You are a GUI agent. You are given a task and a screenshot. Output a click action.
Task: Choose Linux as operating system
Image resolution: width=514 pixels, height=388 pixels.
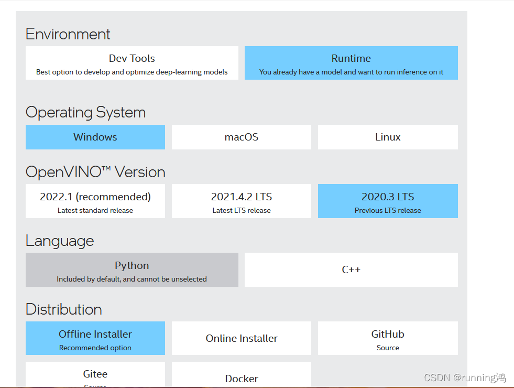pyautogui.click(x=388, y=137)
